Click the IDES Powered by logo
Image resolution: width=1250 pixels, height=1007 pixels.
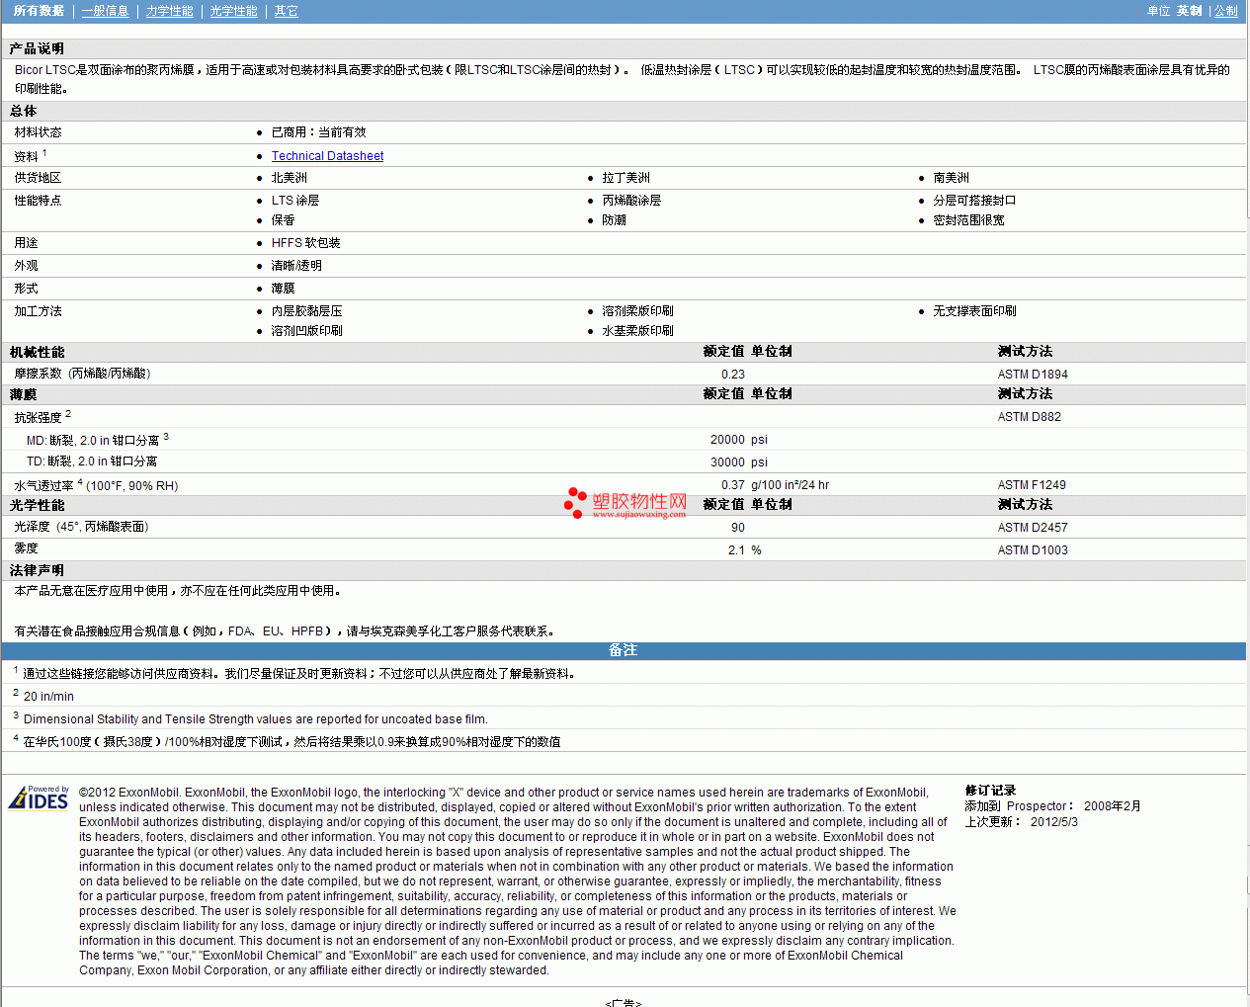pos(39,797)
